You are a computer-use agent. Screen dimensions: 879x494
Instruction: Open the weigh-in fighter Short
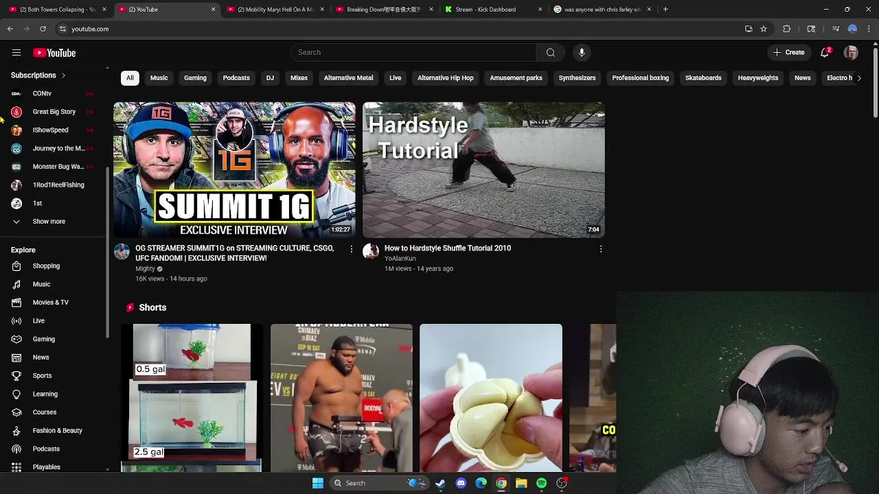[x=341, y=398]
